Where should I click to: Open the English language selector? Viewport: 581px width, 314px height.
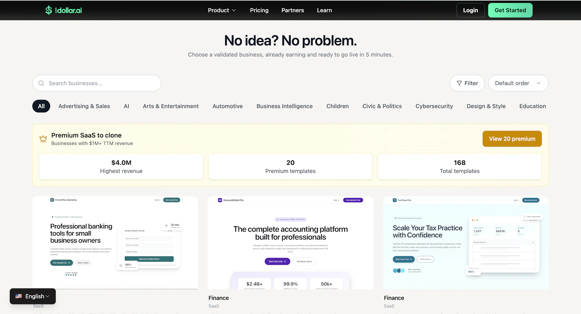tap(33, 296)
